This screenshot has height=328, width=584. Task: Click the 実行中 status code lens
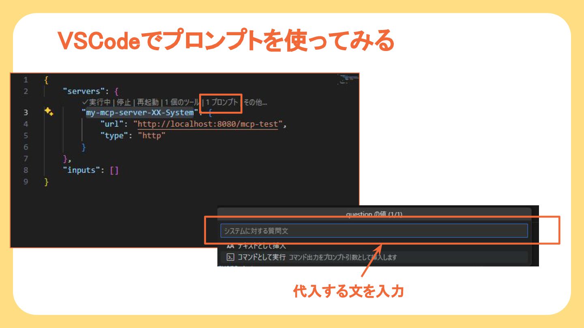[97, 102]
